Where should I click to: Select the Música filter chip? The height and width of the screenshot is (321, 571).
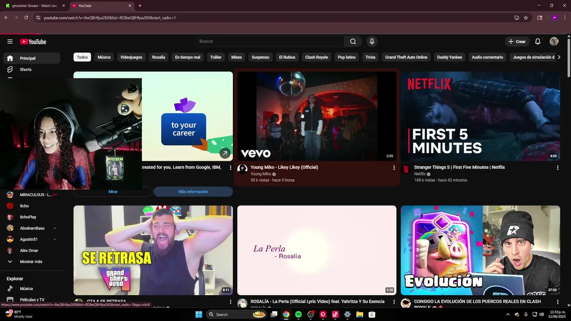pos(104,57)
